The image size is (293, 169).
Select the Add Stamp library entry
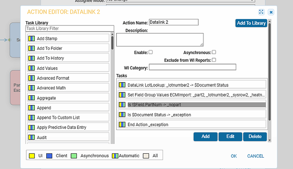68,39
